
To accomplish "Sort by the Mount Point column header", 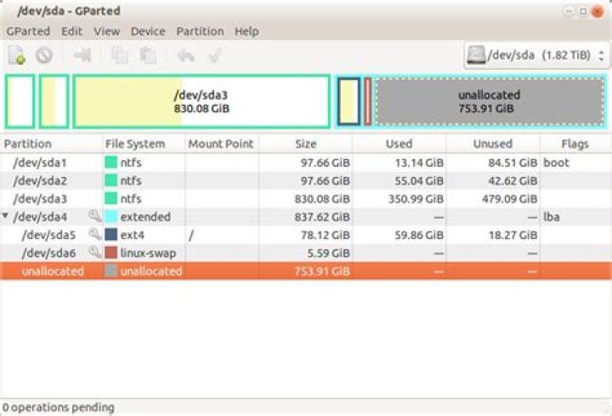I will tap(222, 144).
